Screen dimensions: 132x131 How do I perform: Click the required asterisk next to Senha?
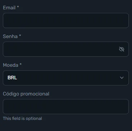pyautogui.click(x=20, y=36)
